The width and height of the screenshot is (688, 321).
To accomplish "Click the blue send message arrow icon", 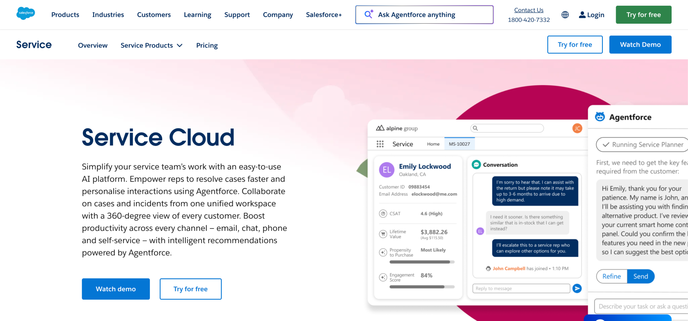I will tap(577, 289).
